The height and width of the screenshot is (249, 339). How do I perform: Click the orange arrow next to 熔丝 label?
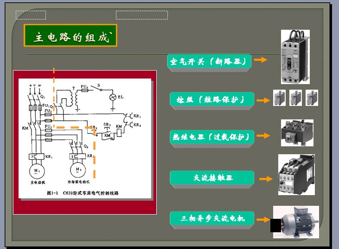pos(263,100)
